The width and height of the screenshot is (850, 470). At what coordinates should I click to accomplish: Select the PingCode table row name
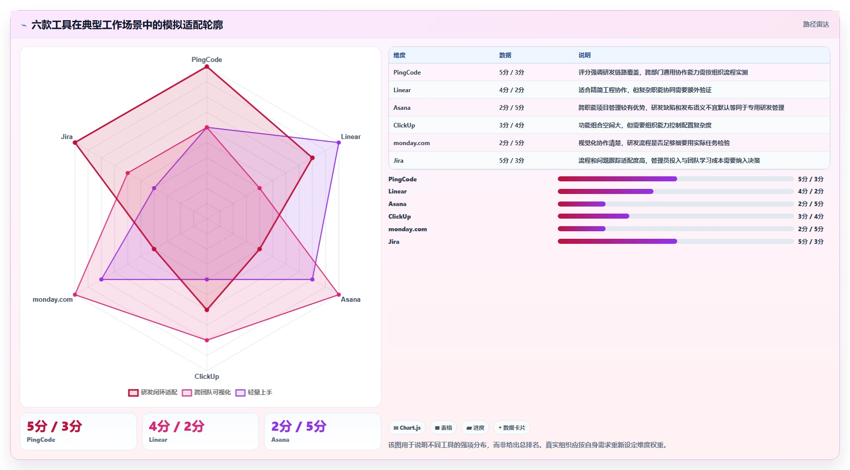pos(407,73)
